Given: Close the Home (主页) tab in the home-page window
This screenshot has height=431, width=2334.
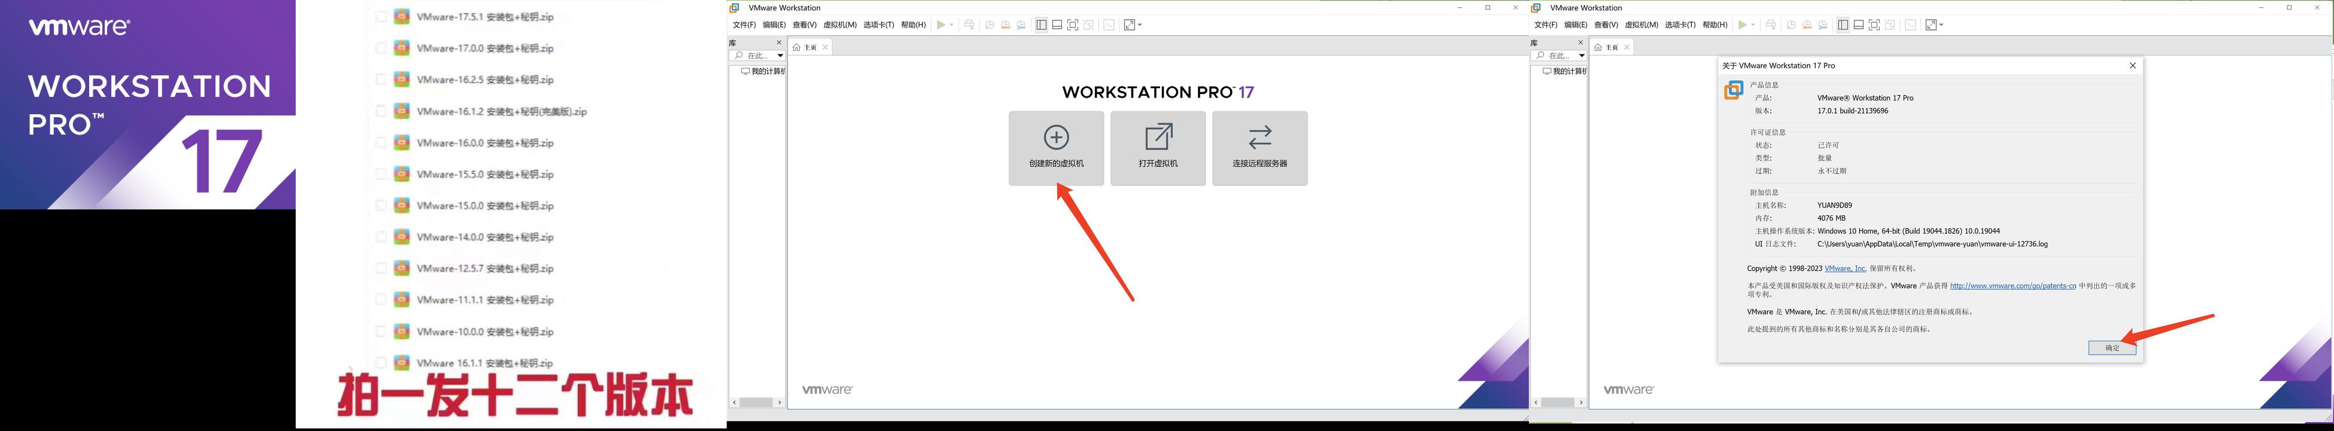Looking at the screenshot, I should click(x=825, y=47).
